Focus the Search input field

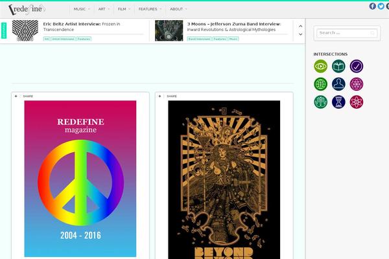(347, 33)
